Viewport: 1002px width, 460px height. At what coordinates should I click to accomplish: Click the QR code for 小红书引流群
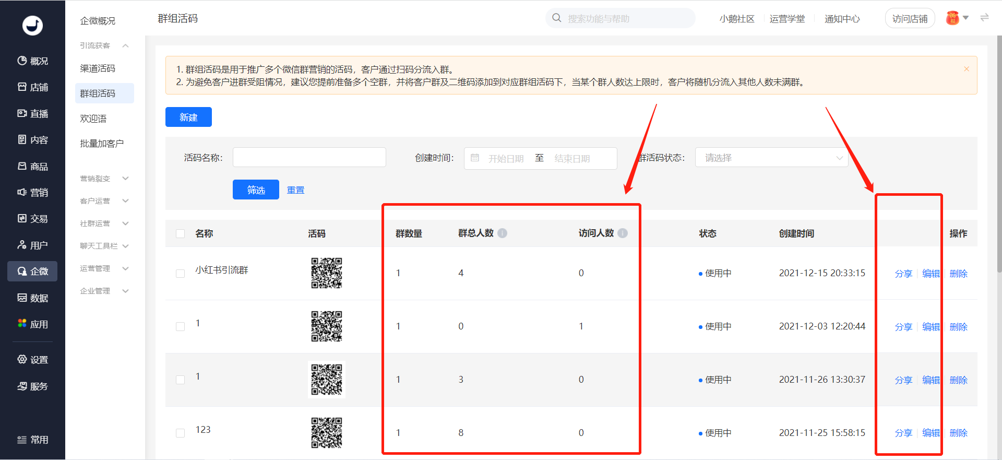click(x=327, y=273)
